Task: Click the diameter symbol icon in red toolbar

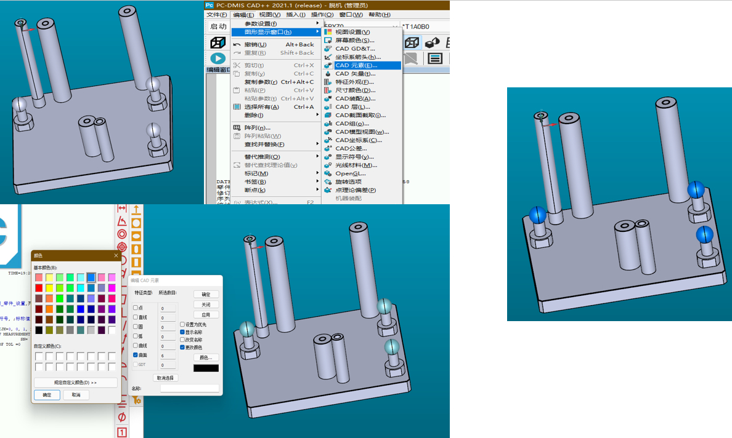Action: click(x=122, y=418)
